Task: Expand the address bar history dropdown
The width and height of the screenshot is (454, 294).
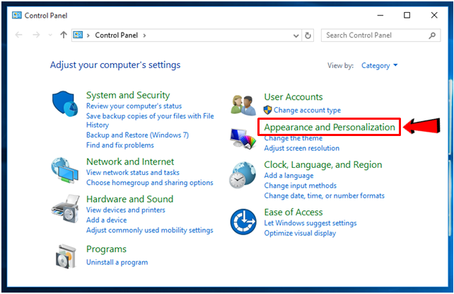Action: [296, 35]
